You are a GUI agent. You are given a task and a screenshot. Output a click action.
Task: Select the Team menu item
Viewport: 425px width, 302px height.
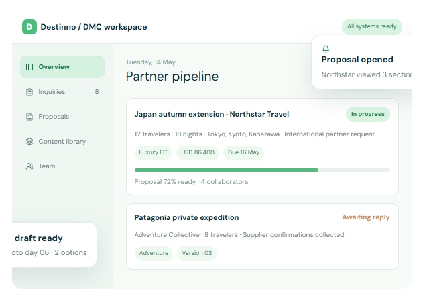[62, 166]
